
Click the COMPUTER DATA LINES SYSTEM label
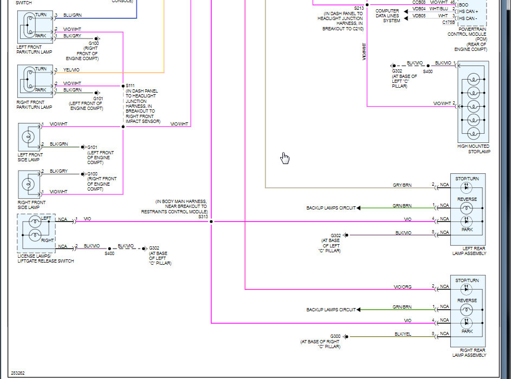click(x=387, y=16)
